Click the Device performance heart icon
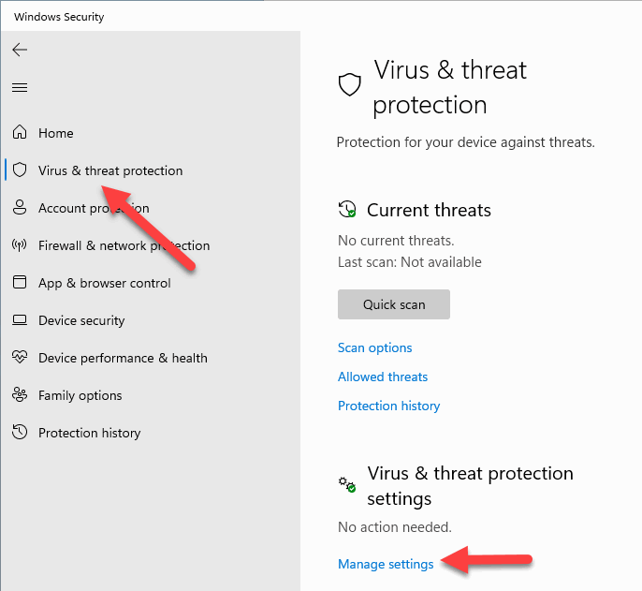This screenshot has height=591, width=642. point(20,358)
